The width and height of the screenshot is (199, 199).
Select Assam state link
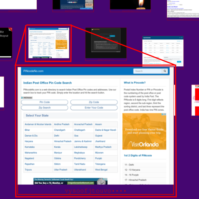click(98, 124)
